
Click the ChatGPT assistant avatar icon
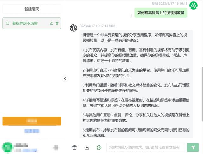(x=74, y=28)
